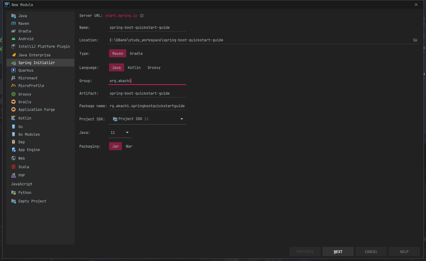Set packaging to Jar
426x261 pixels.
115,146
